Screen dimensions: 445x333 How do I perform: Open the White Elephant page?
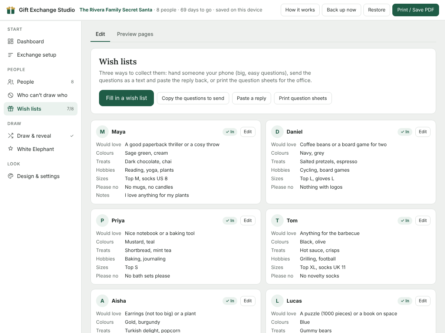coord(41,149)
